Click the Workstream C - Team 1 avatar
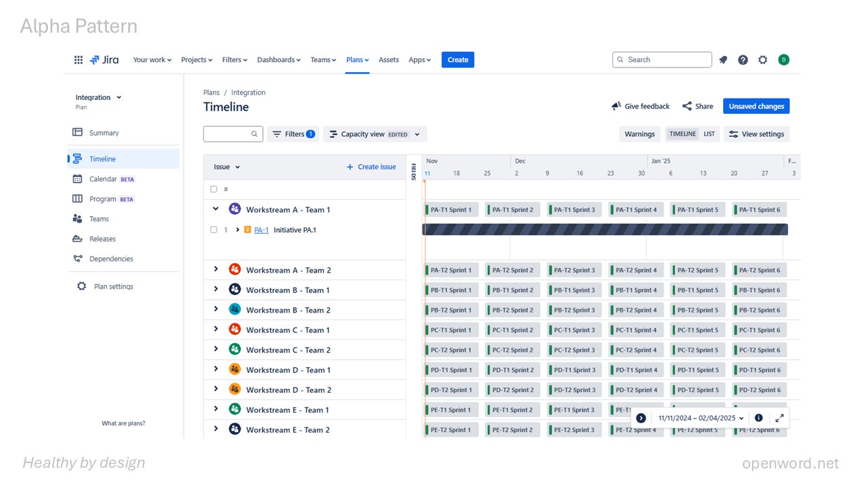The image size is (865, 486). pyautogui.click(x=234, y=329)
